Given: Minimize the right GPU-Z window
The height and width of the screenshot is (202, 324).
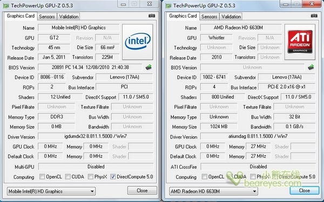Looking at the screenshot, I should pos(286,4).
